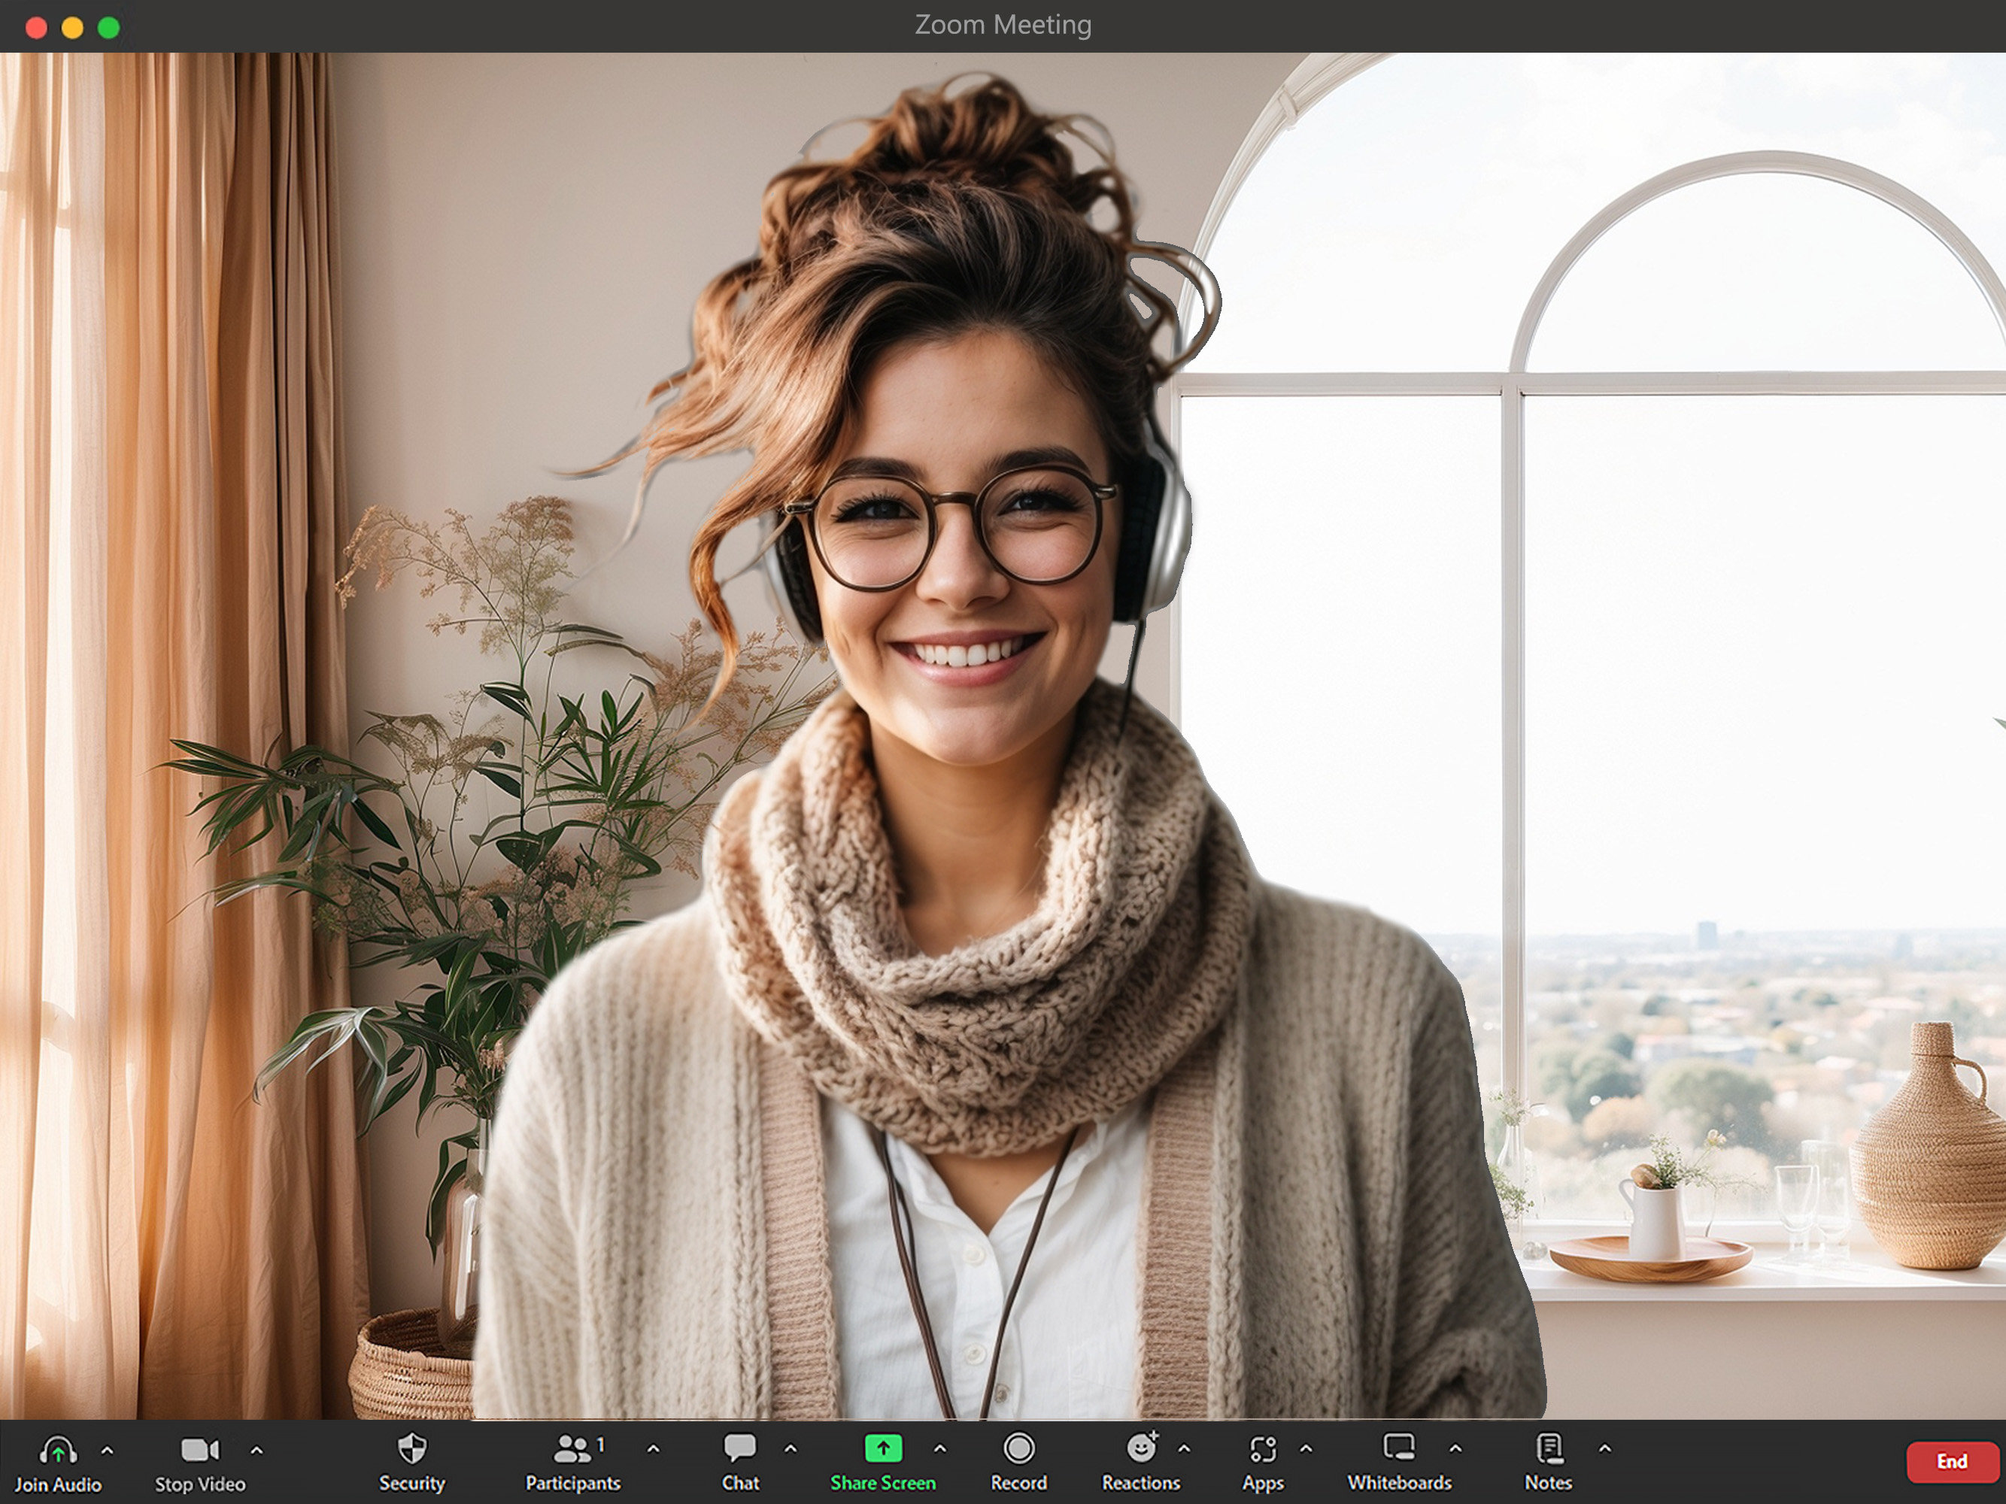This screenshot has width=2006, height=1504.
Task: Open the Apps icon
Action: (x=1262, y=1448)
